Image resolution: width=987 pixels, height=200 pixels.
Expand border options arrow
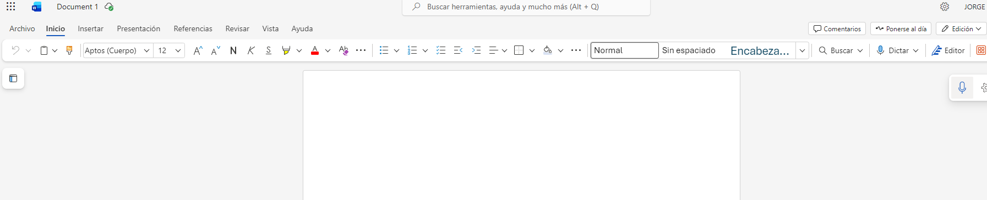tap(532, 50)
